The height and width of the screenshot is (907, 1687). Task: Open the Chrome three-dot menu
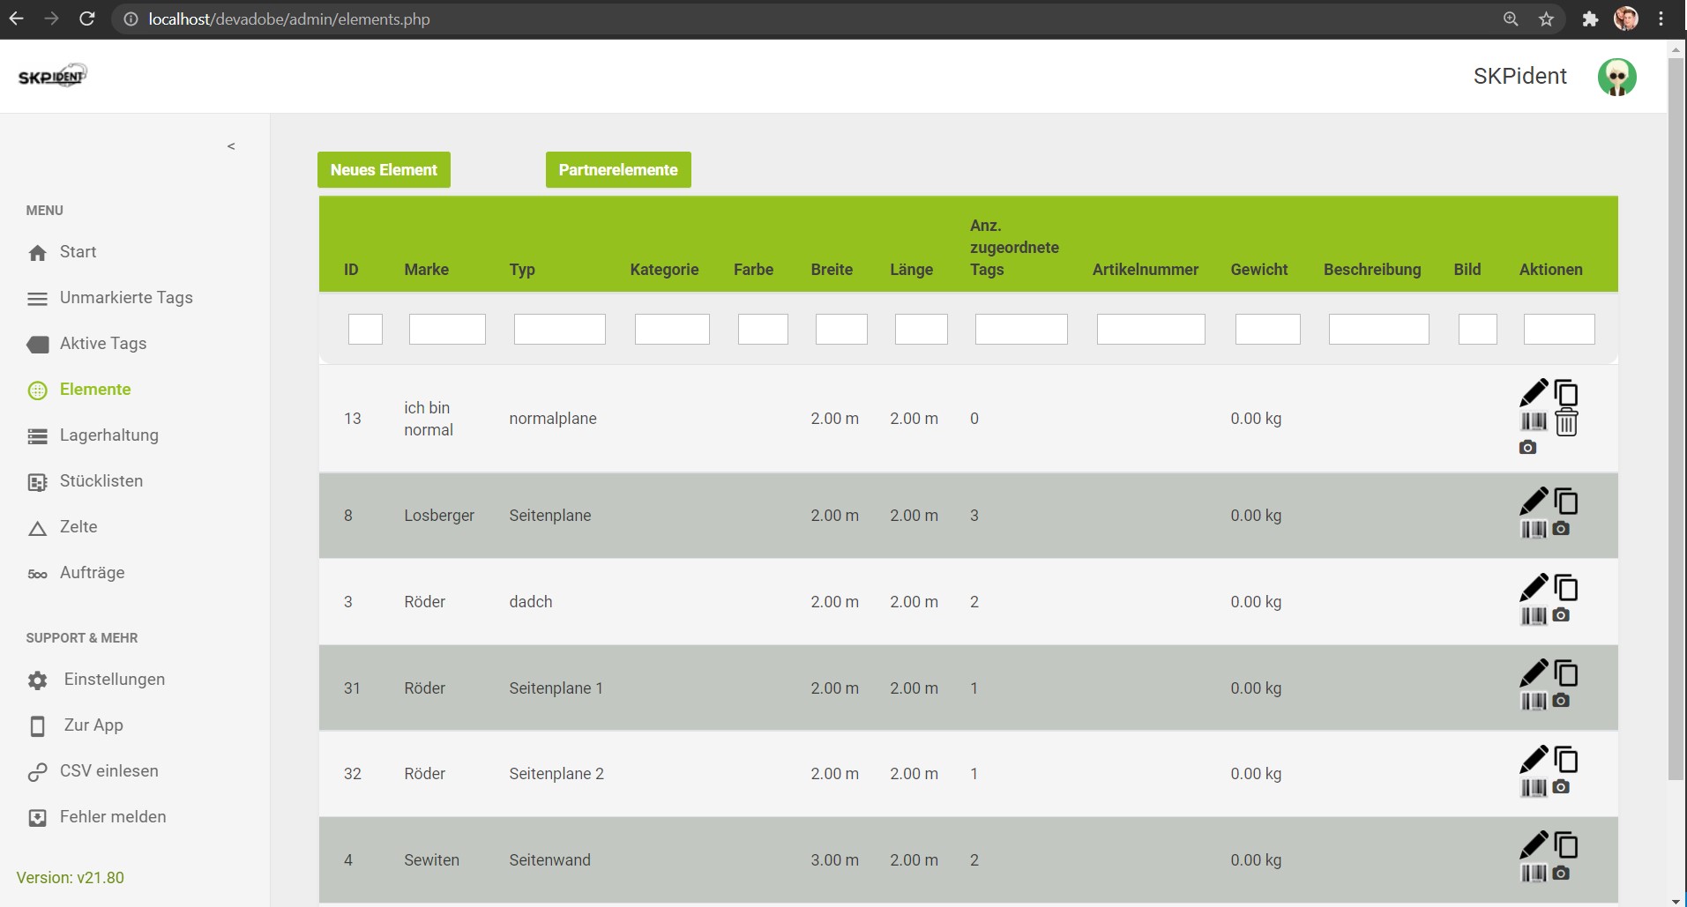pos(1661,19)
